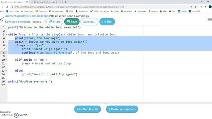Image resolution: width=212 pixels, height=119 pixels.
Task: Click the 'Welcome to the while loop example!' line
Action: pyautogui.click(x=44, y=27)
